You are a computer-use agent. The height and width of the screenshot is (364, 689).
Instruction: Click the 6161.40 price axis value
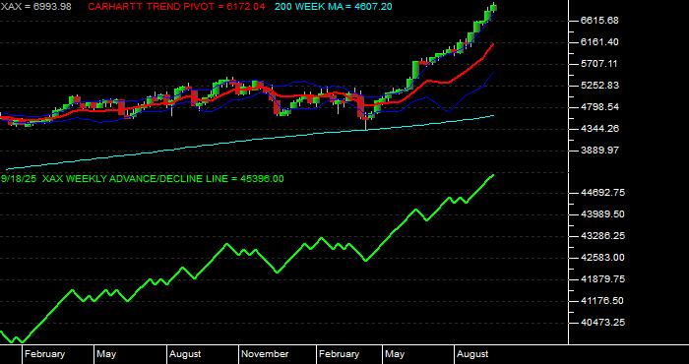point(598,42)
